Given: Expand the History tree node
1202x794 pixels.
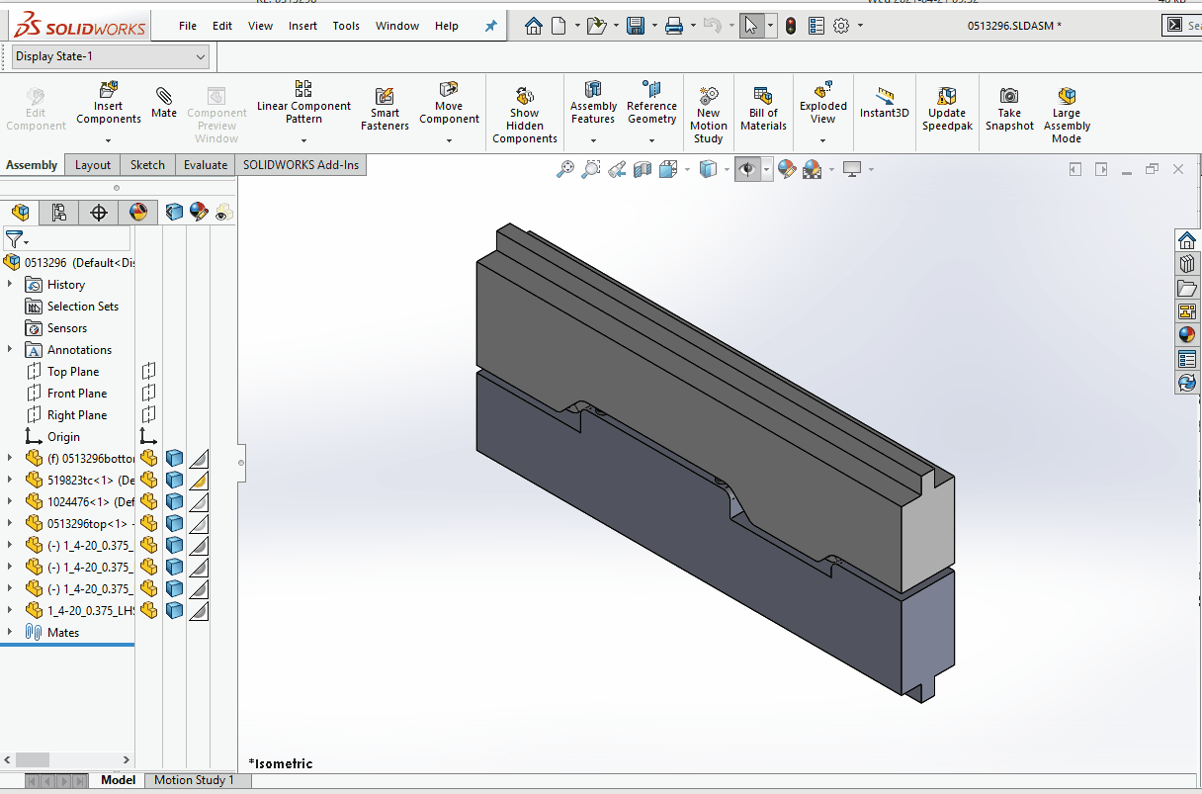Looking at the screenshot, I should coord(10,284).
